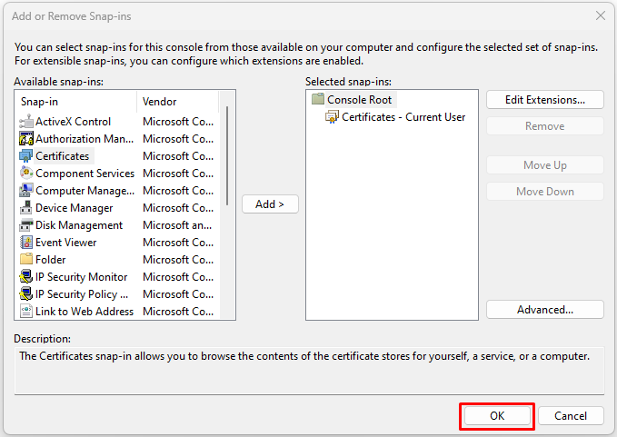Select the ActiveX Control snap-in icon
This screenshot has width=617, height=437.
(26, 122)
